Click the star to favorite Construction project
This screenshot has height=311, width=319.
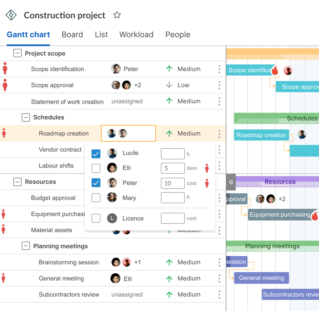click(117, 15)
